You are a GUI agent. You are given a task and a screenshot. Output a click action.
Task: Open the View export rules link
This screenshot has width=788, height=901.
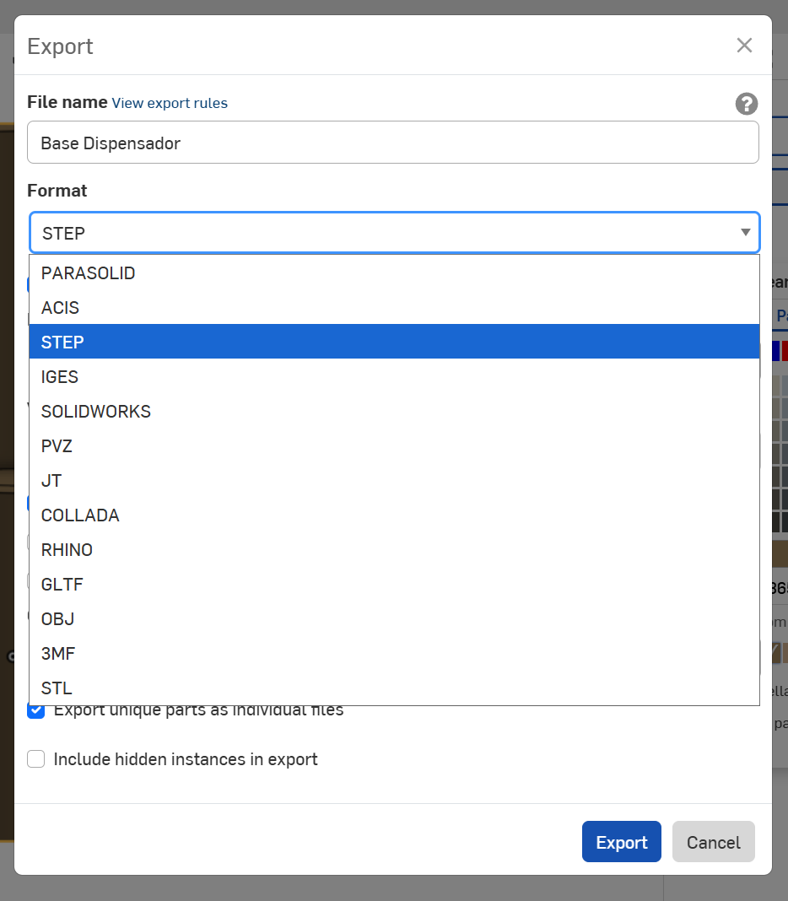170,103
